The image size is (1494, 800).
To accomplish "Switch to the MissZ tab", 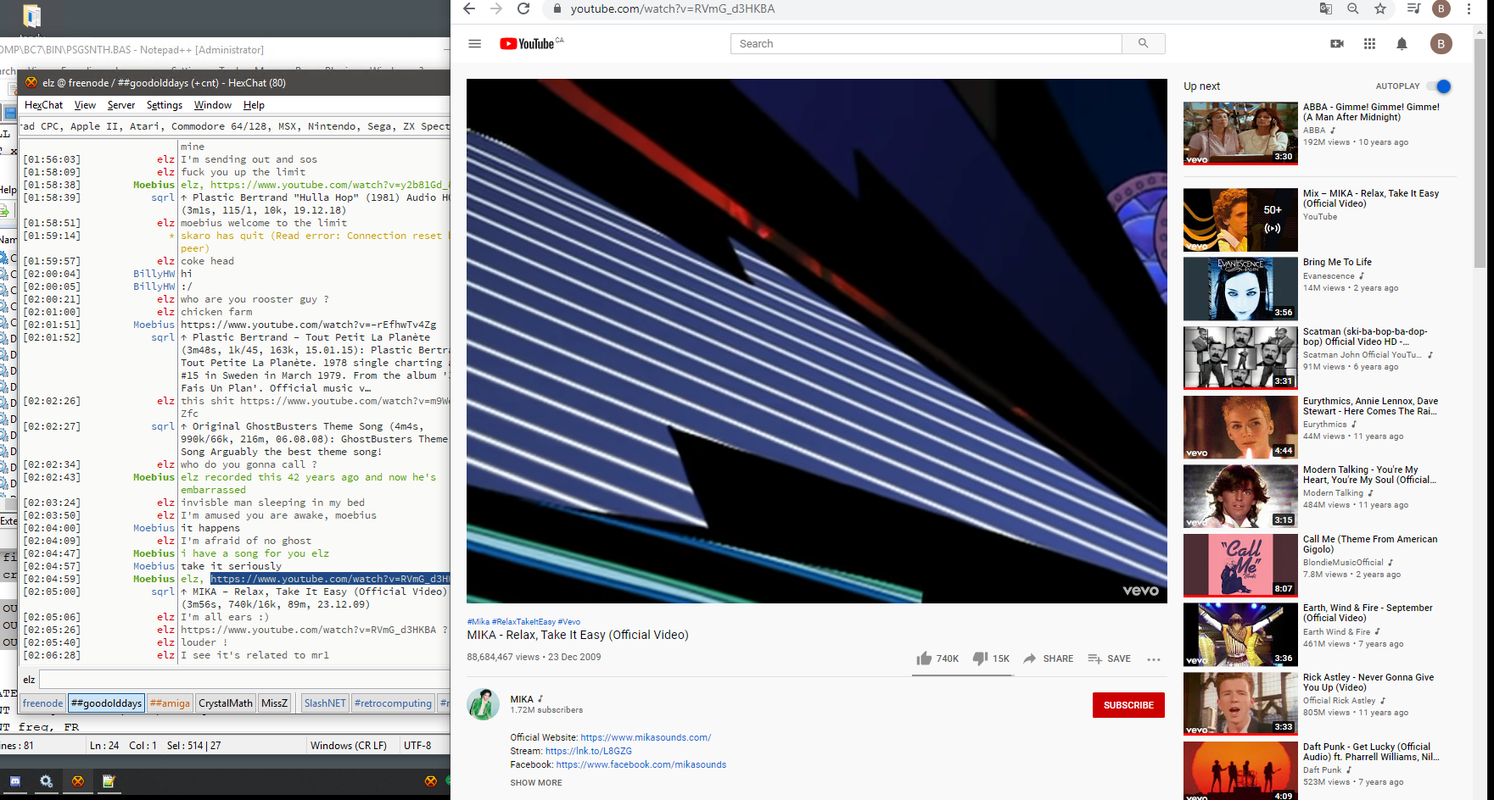I will [274, 703].
